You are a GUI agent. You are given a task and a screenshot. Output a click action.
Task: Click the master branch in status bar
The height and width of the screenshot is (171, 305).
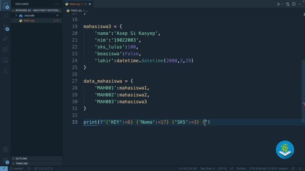(x=17, y=169)
